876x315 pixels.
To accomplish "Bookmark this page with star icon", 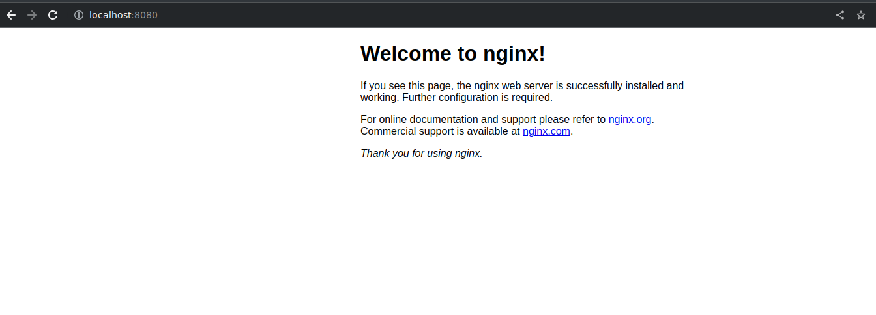I will (861, 15).
